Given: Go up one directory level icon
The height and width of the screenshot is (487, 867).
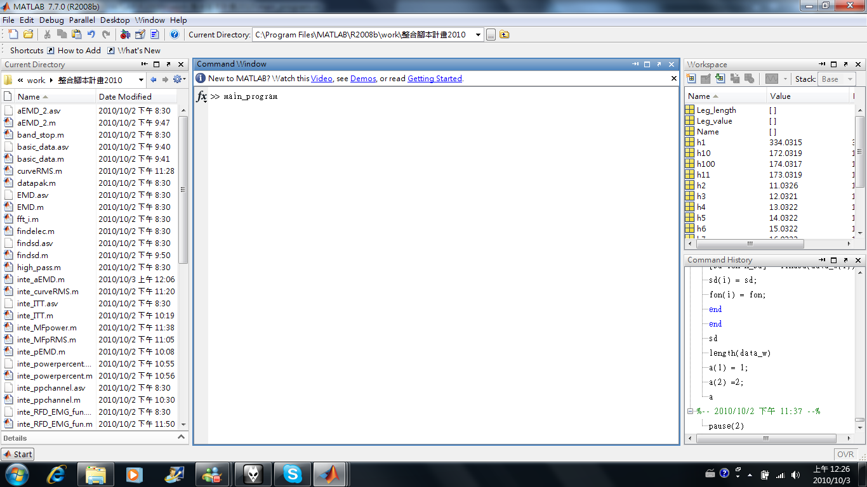Looking at the screenshot, I should [x=505, y=35].
